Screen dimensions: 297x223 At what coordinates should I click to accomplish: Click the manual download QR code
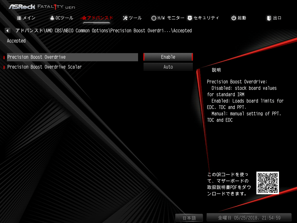267,183
